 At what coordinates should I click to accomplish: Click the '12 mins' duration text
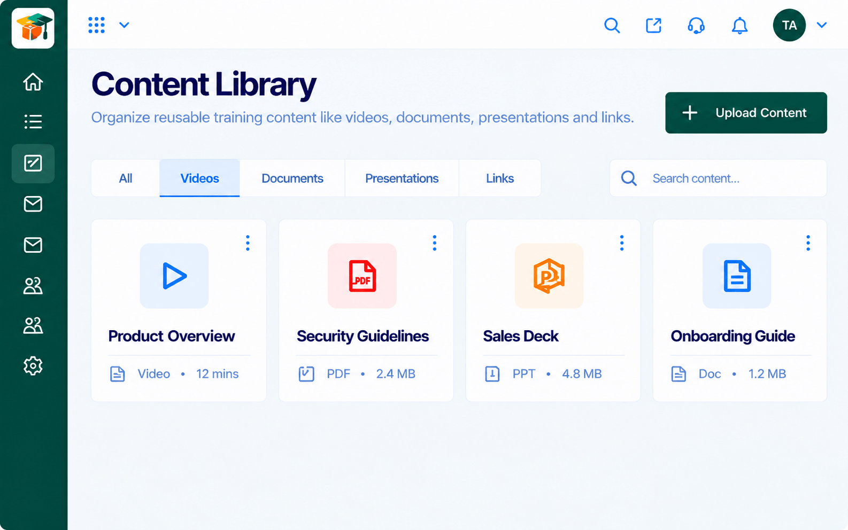pos(218,374)
